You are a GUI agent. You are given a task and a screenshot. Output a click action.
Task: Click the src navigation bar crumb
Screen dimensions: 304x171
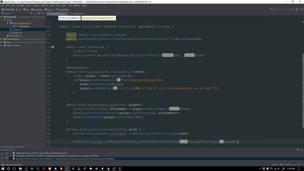click(19, 9)
